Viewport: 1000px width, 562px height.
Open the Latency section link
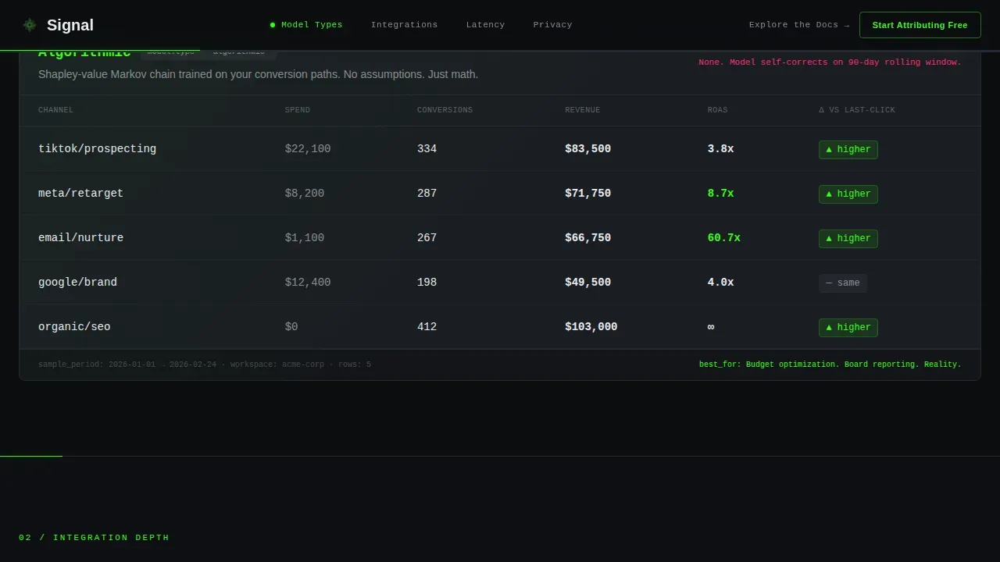point(485,25)
